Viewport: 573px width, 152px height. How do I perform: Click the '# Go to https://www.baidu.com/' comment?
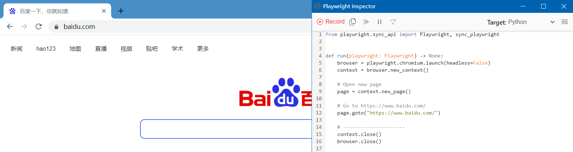[381, 106]
